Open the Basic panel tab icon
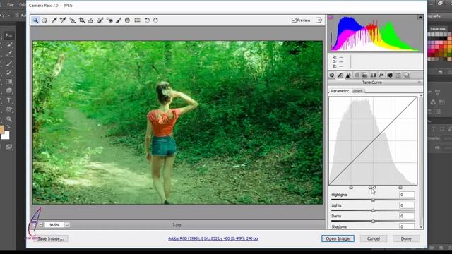Viewport: 452px width, 254px height. coord(332,75)
